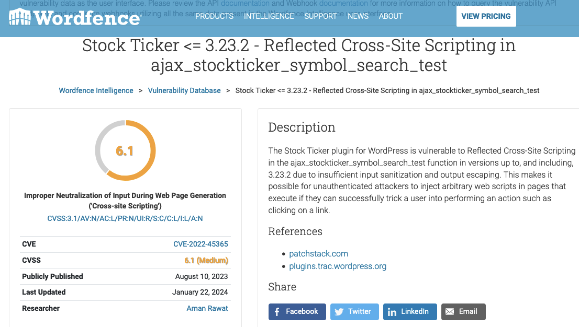Open the Intelligence menu

tap(269, 16)
